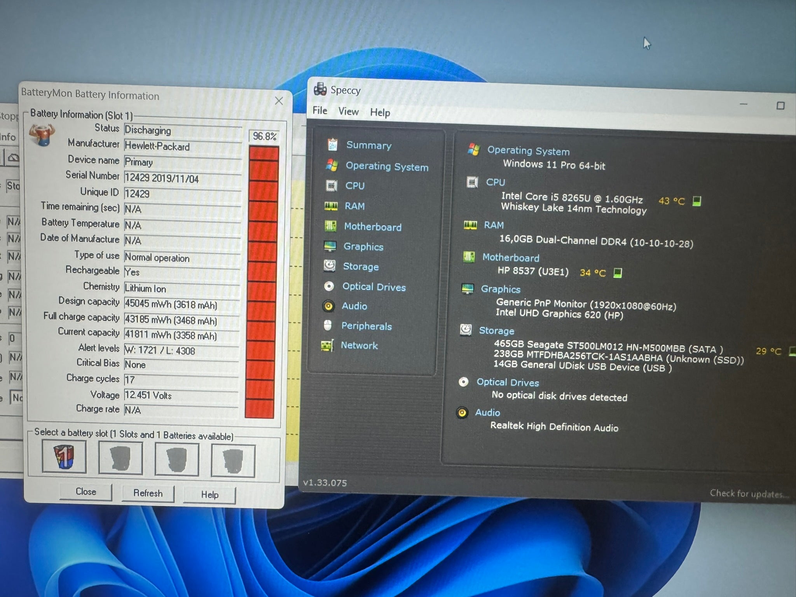Click the Storage drive icon in Speccy sidebar
Screen dimensions: 796x597
330,266
